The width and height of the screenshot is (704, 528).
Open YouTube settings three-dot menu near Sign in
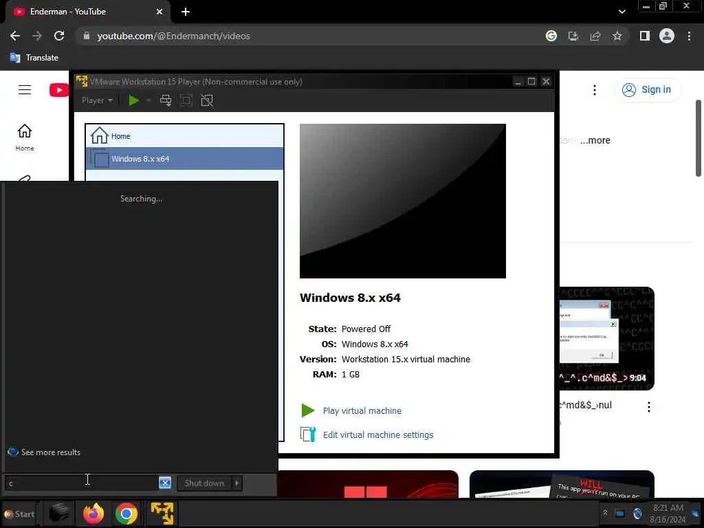click(x=595, y=90)
